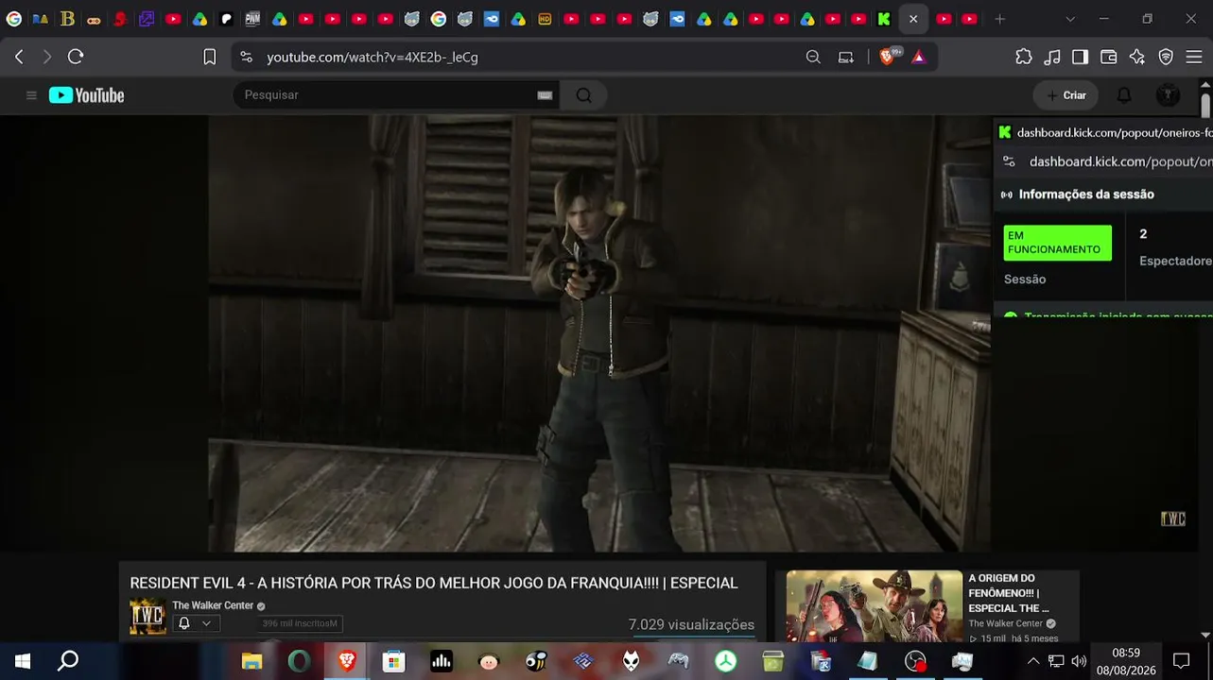The width and height of the screenshot is (1213, 680).
Task: Switch to the PWN tab
Action: pyautogui.click(x=252, y=19)
